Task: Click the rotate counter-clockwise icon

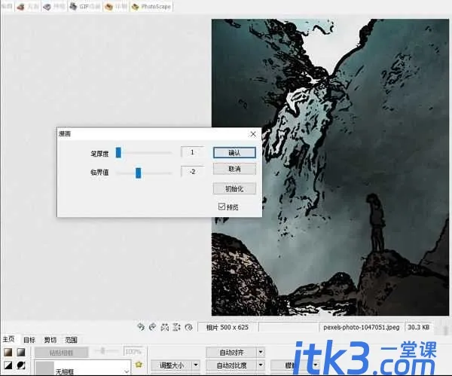Action: (141, 327)
